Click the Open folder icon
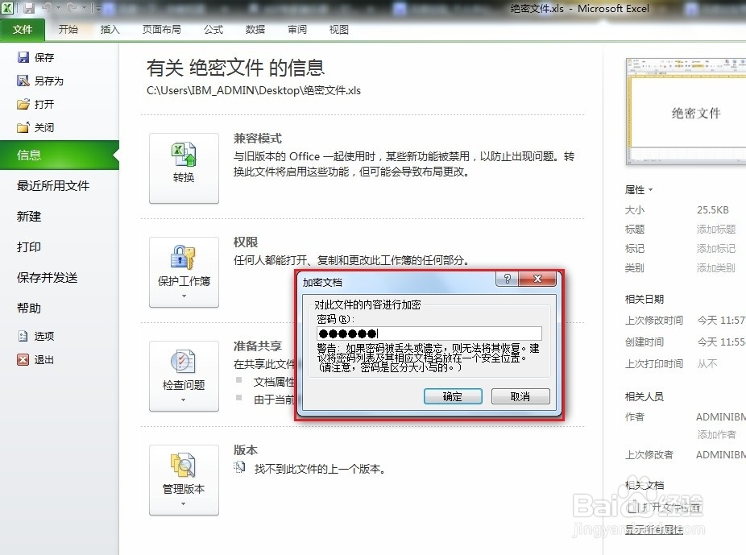The image size is (746, 555). click(x=23, y=104)
